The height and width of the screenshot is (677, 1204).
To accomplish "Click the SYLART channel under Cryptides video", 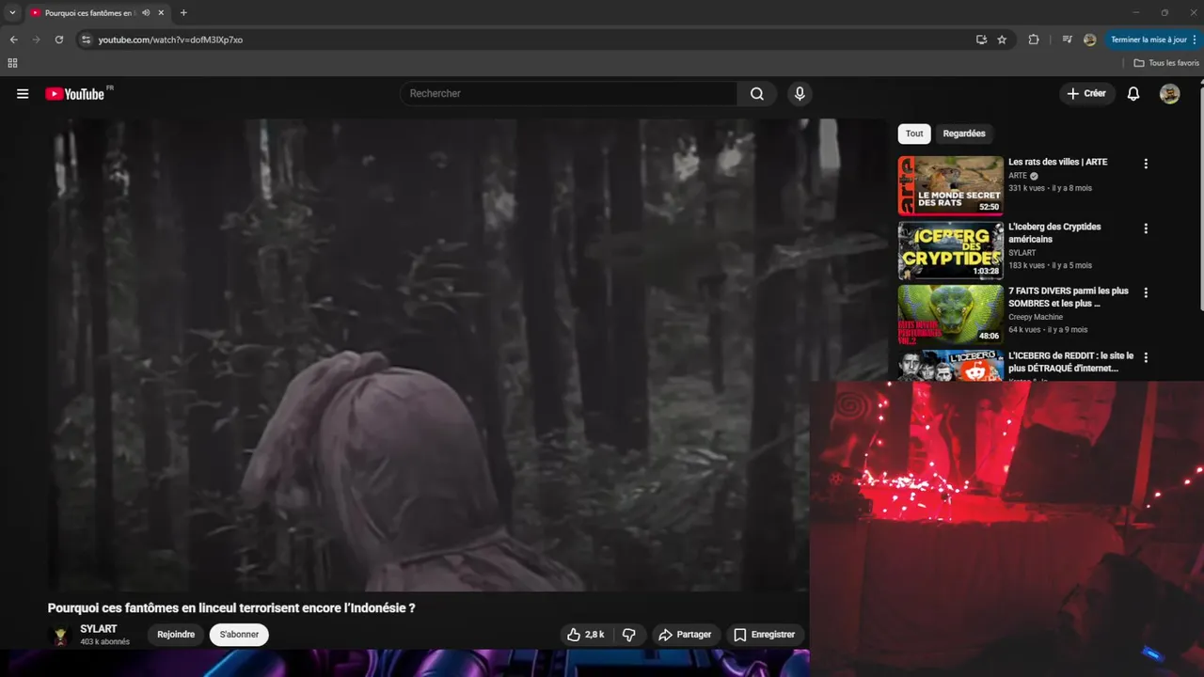I will pos(1022,253).
